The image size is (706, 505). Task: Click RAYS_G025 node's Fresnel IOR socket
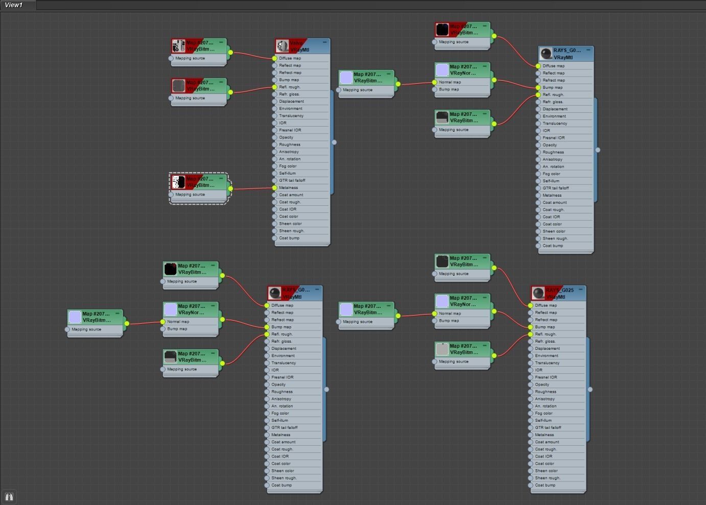pos(530,377)
